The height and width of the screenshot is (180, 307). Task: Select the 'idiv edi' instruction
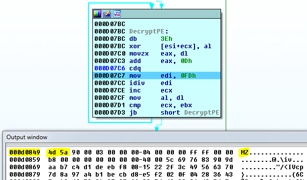(x=157, y=83)
